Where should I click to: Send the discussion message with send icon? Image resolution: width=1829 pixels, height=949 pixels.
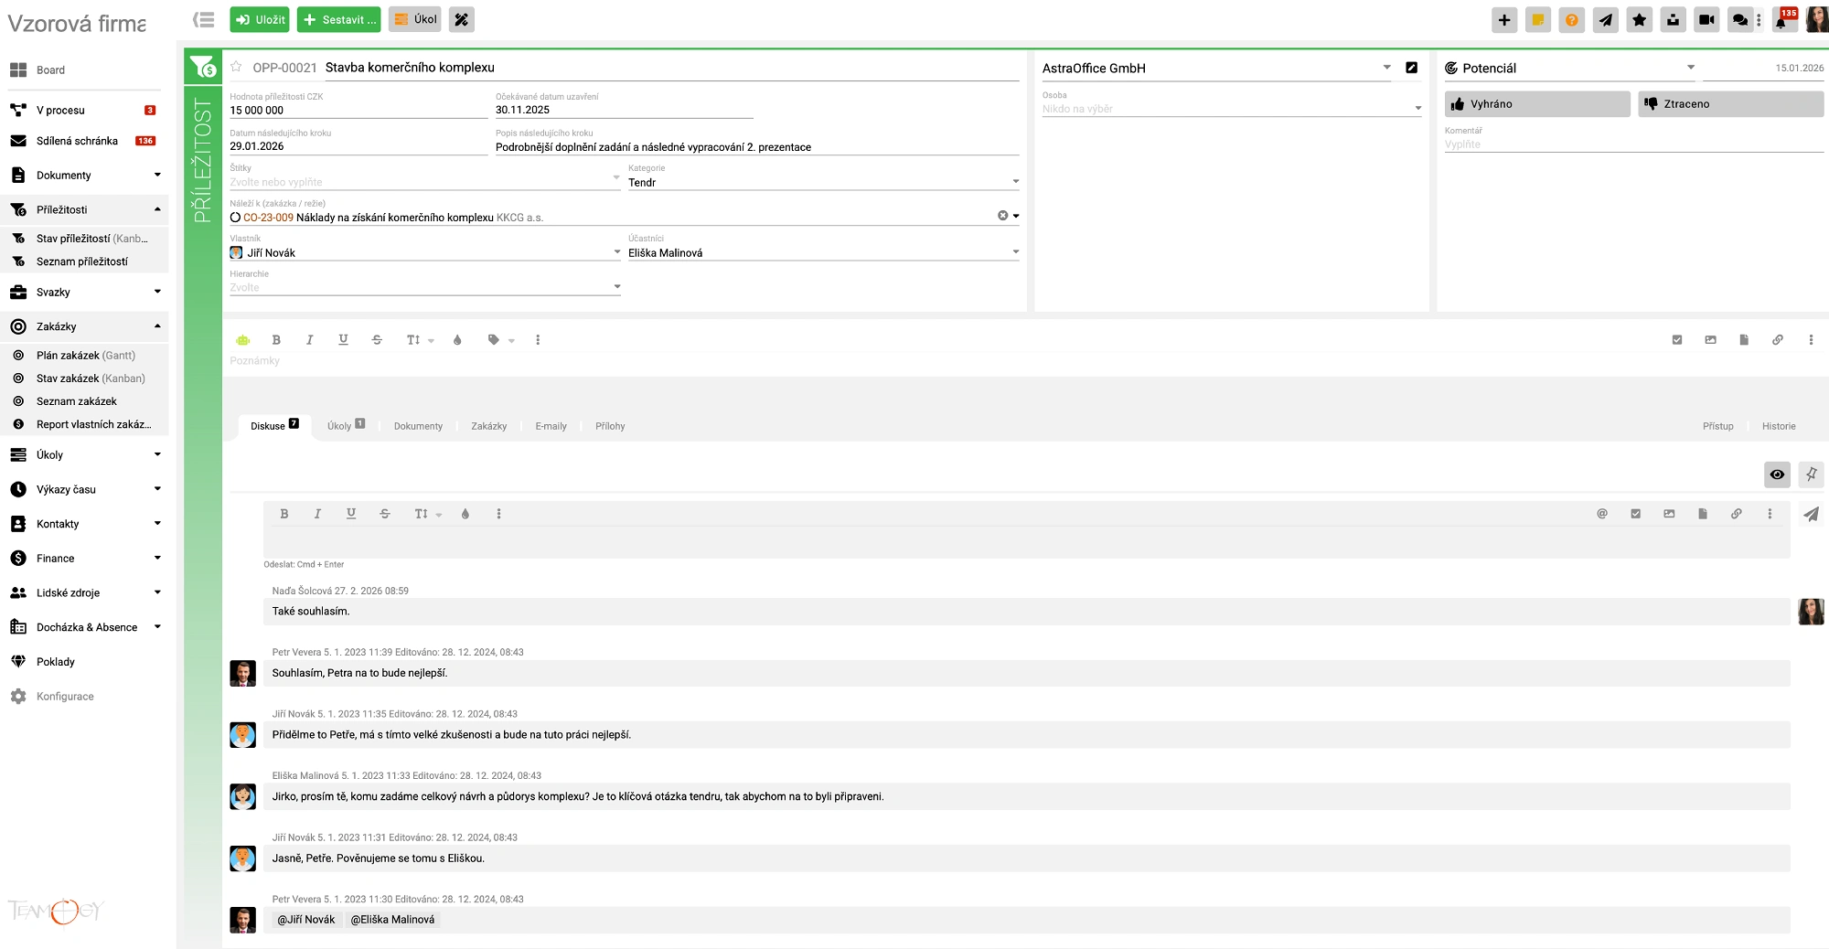(x=1810, y=515)
